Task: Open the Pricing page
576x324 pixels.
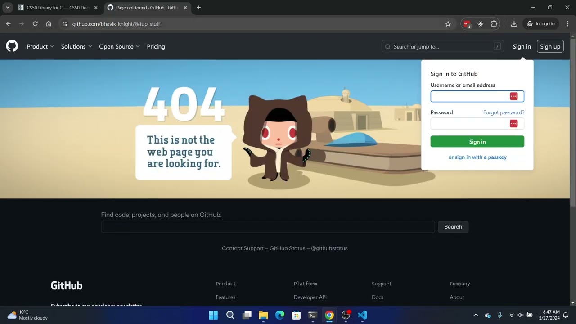Action: (x=156, y=46)
